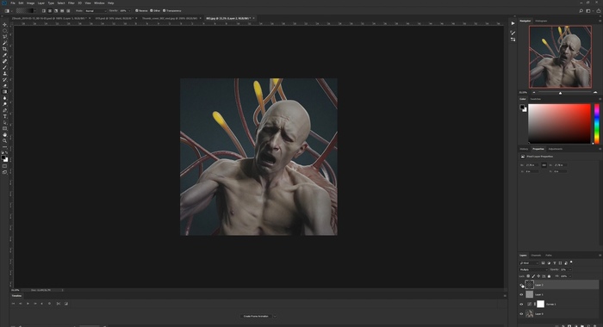Select the Path Selection tool
Image resolution: width=603 pixels, height=327 pixels.
point(4,122)
